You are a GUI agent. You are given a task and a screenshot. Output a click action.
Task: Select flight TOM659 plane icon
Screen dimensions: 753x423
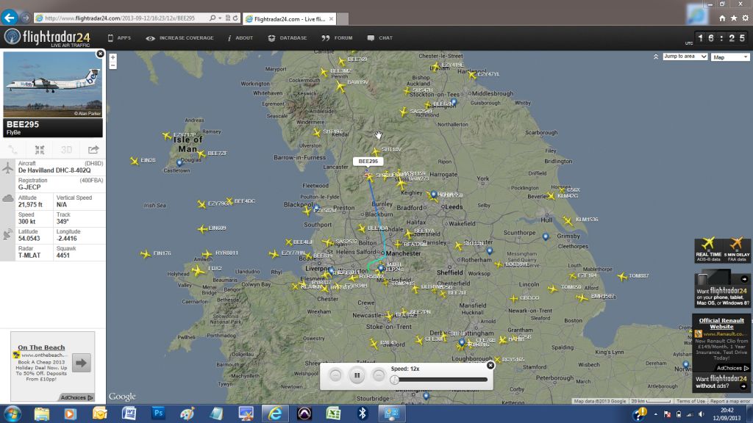[553, 289]
